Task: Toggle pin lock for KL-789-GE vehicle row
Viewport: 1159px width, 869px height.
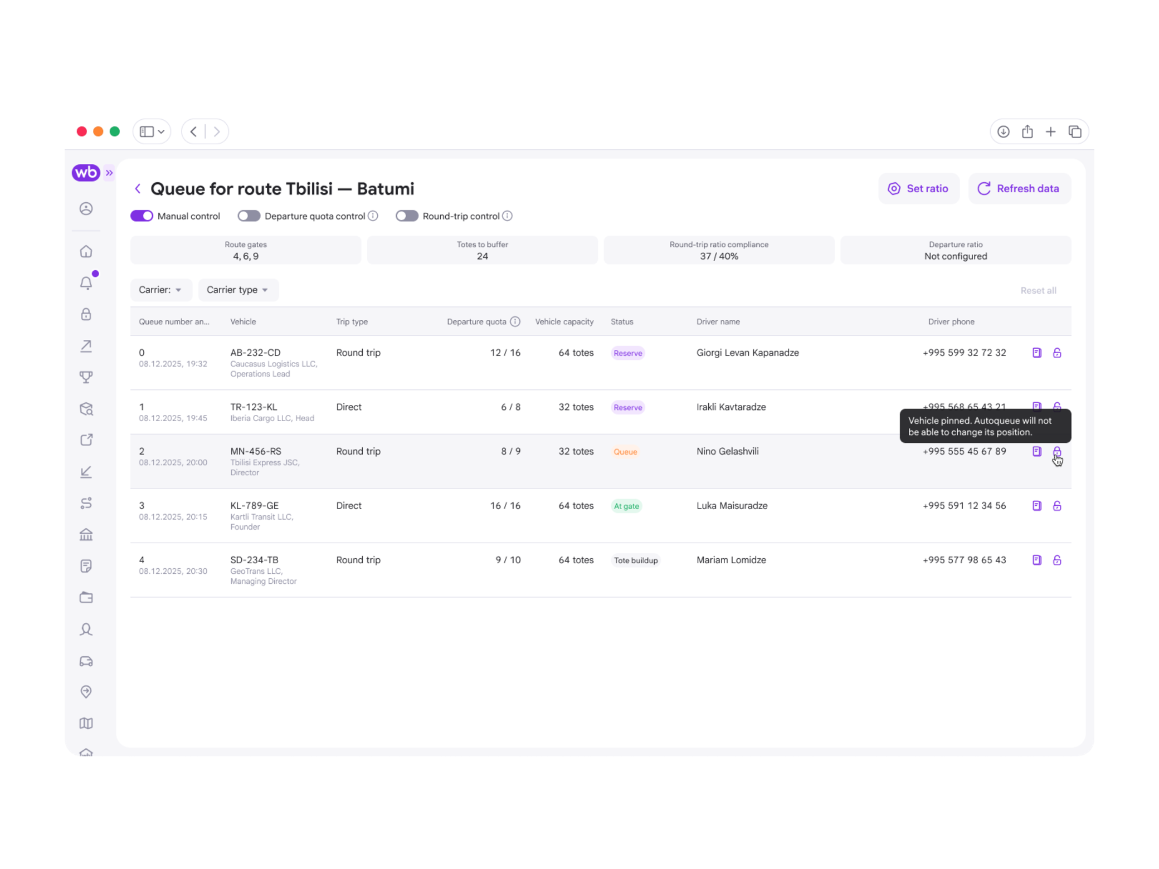Action: [1057, 506]
